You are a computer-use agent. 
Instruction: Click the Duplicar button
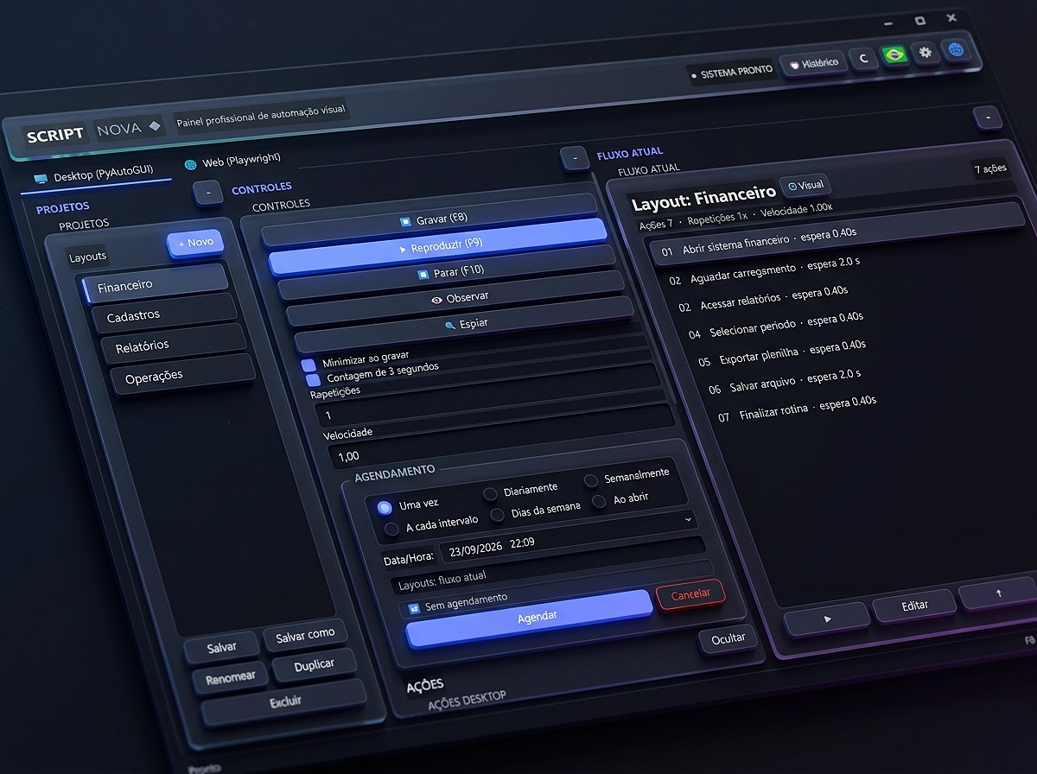click(315, 666)
